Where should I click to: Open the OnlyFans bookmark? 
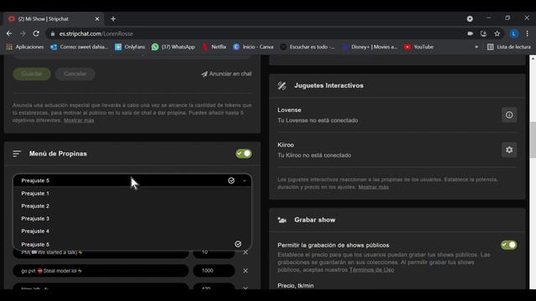point(130,47)
